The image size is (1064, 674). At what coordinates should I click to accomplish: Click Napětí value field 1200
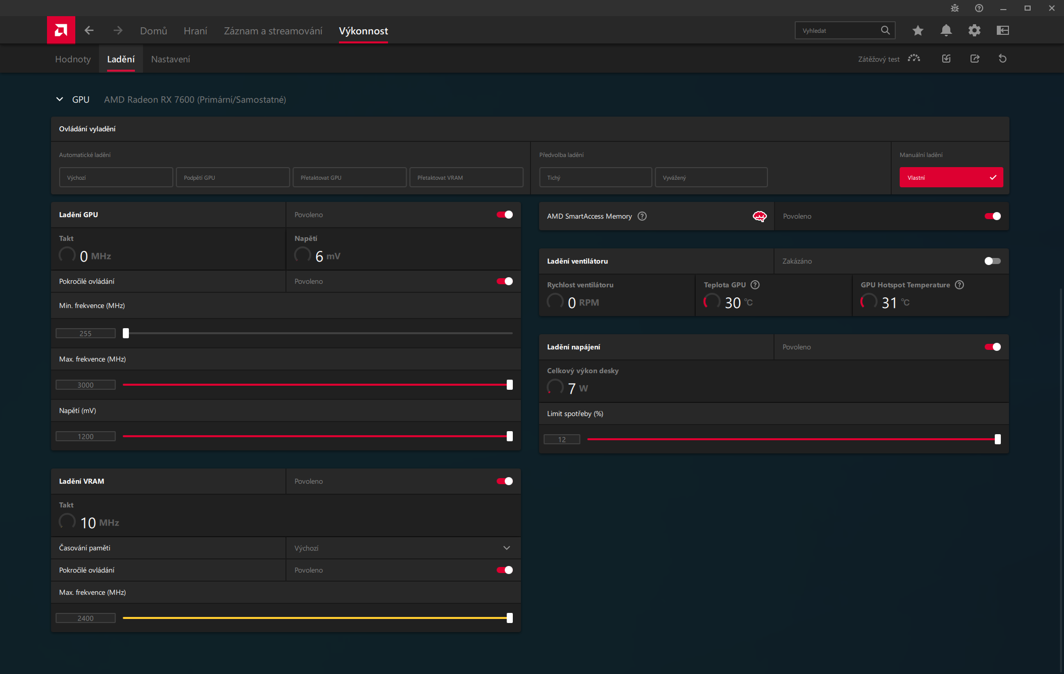[x=85, y=436]
